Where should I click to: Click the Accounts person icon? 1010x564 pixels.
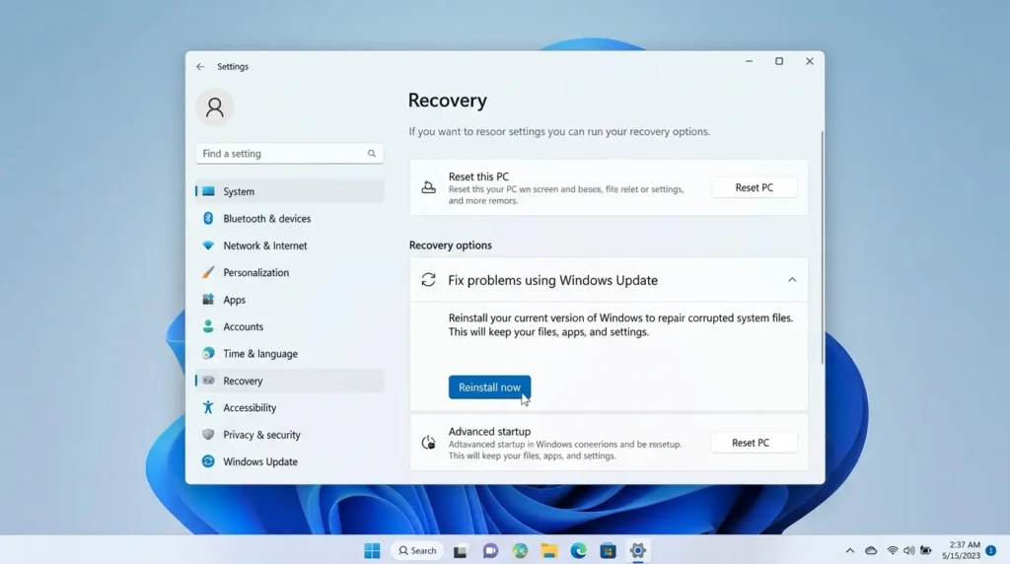pyautogui.click(x=208, y=326)
